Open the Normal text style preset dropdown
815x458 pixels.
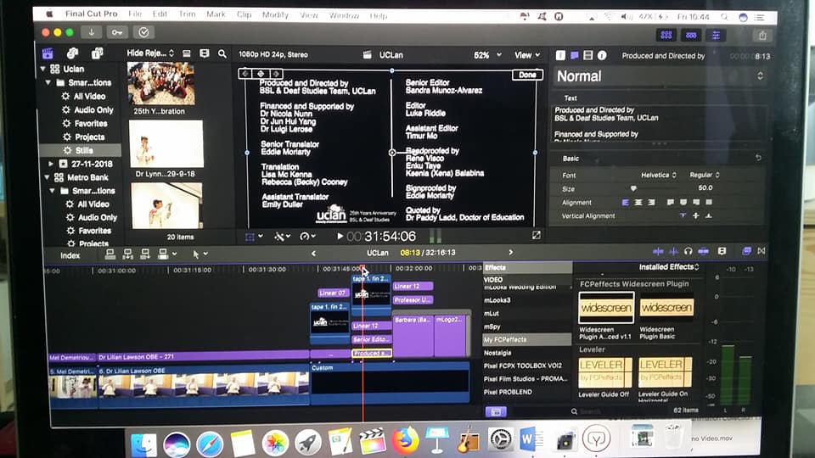pos(660,76)
